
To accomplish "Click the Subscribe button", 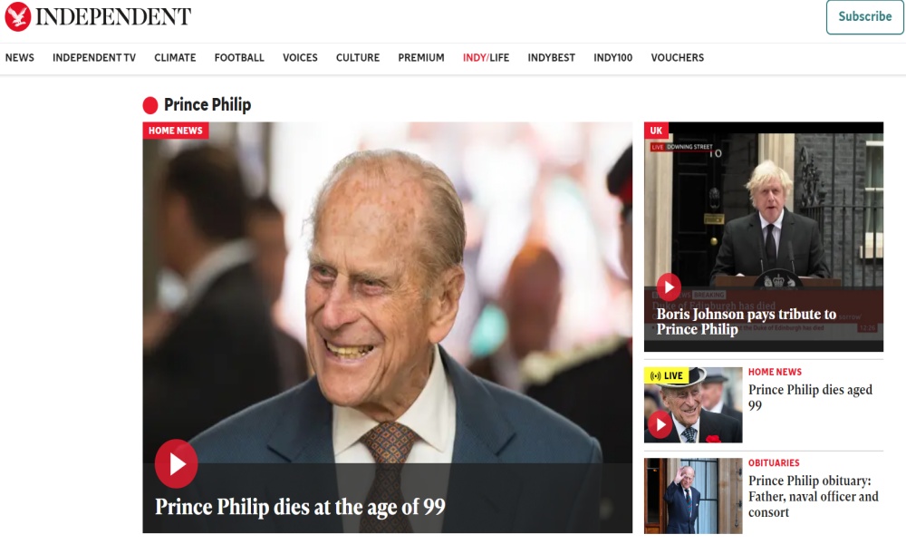I will pos(865,16).
